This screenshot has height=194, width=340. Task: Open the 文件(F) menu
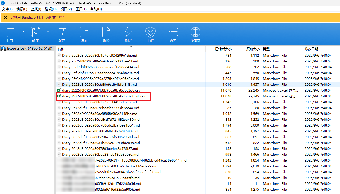(7, 9)
